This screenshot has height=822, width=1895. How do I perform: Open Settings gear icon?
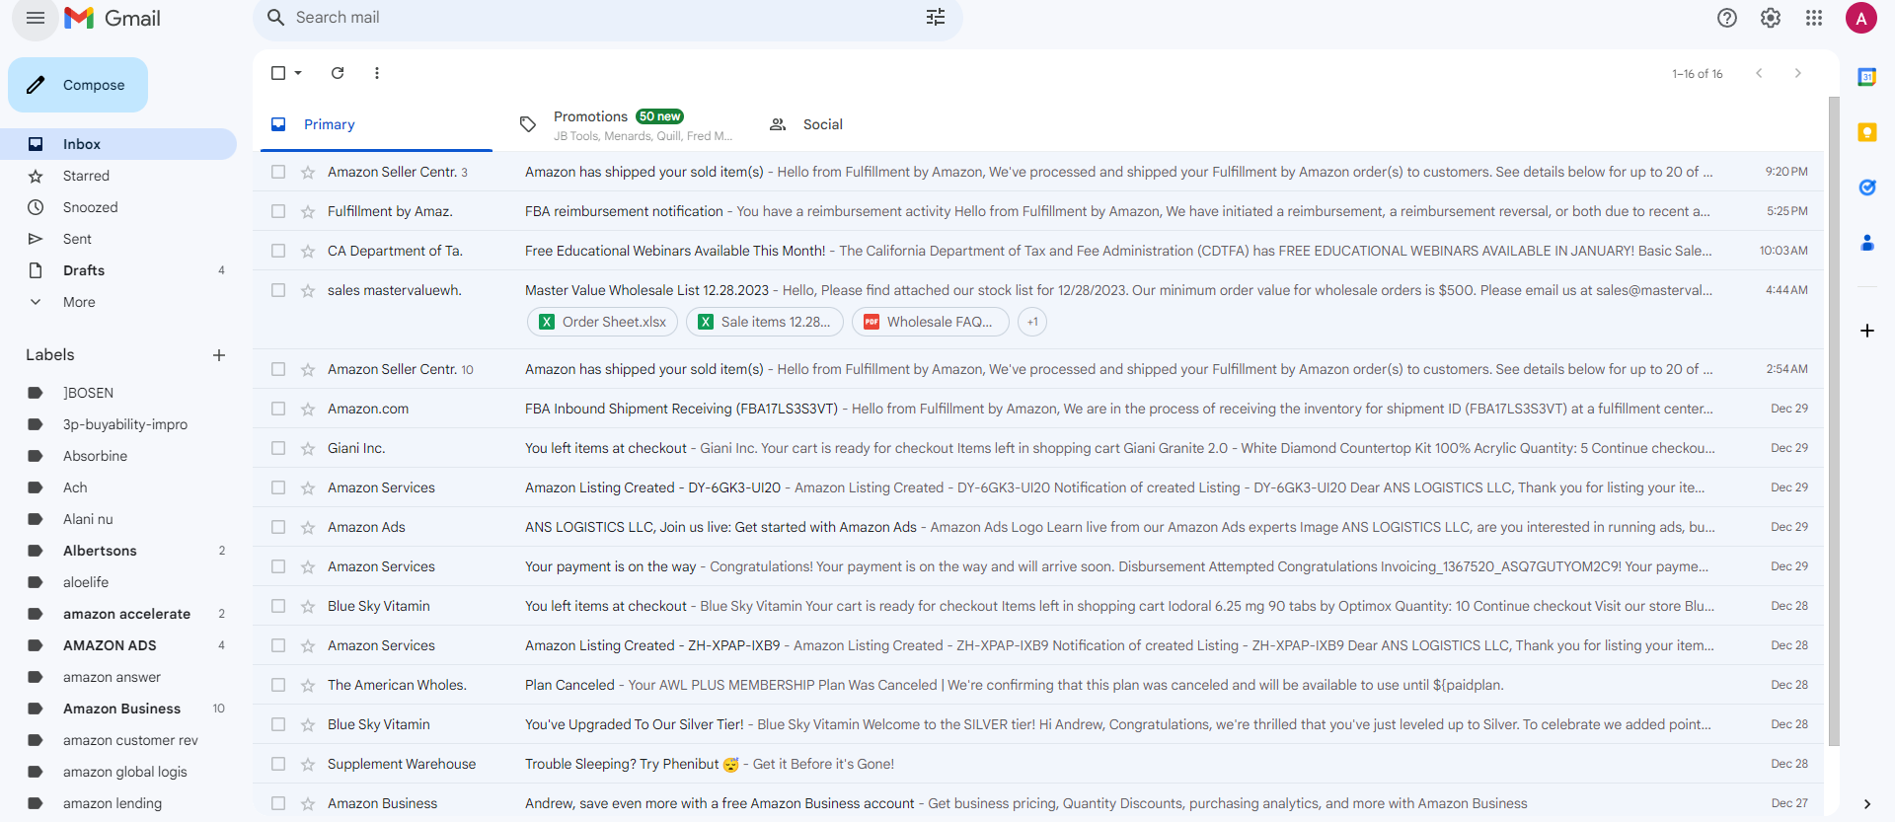pyautogui.click(x=1771, y=18)
